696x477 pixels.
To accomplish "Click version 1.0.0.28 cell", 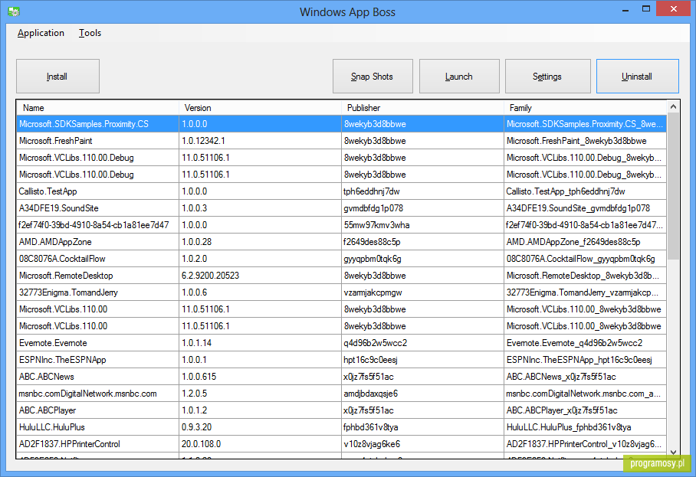I will [260, 242].
